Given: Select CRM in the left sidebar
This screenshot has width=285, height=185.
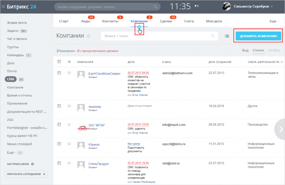Looking at the screenshot, I should pyautogui.click(x=11, y=79).
